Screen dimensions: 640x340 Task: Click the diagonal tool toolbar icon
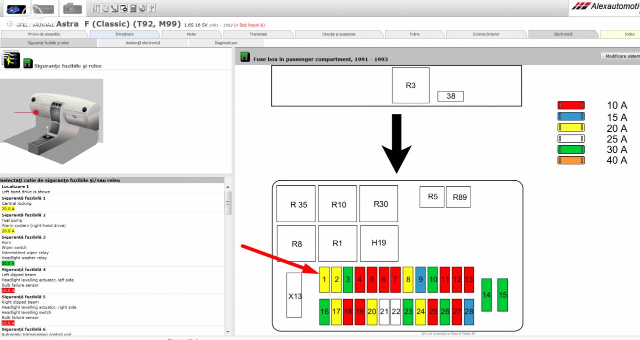(115, 8)
